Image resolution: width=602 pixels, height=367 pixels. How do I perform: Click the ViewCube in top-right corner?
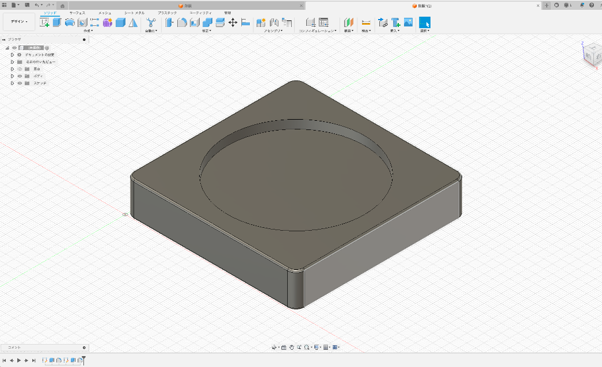(x=590, y=55)
